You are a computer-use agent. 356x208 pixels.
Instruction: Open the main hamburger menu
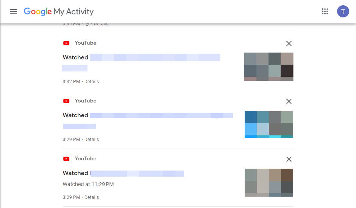coord(13,11)
